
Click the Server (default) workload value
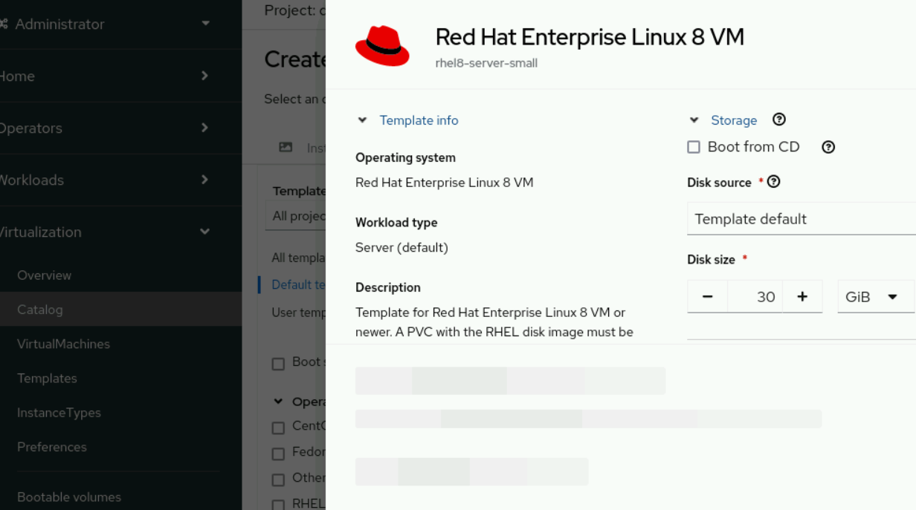[x=401, y=247]
